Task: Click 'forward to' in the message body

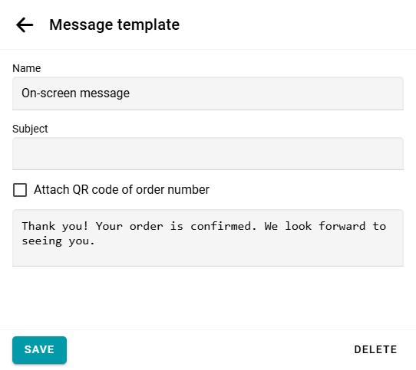Action: 352,226
